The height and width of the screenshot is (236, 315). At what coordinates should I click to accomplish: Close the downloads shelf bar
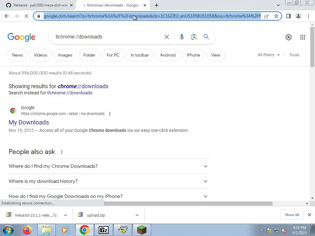point(309,215)
